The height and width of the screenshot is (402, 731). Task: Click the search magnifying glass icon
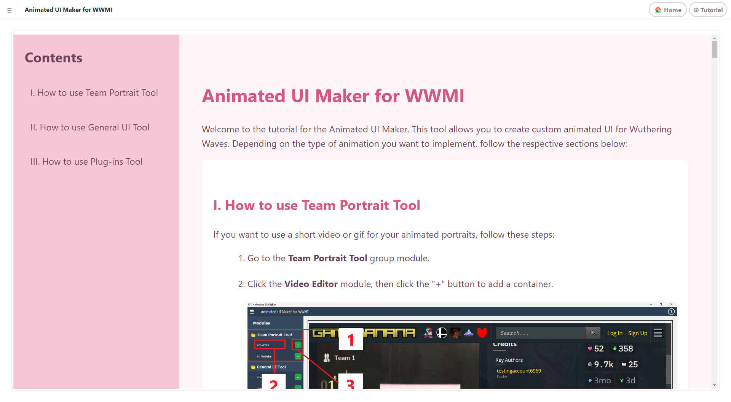tap(593, 333)
